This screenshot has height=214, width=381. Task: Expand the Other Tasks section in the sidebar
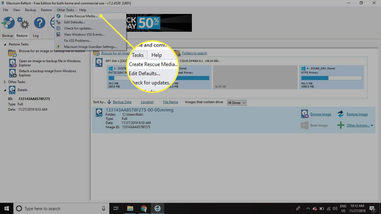(5, 82)
